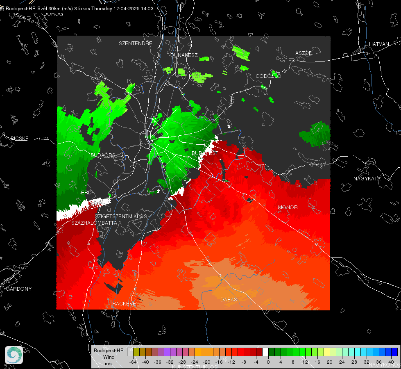Click the -64 value on the legend scale

point(133,362)
